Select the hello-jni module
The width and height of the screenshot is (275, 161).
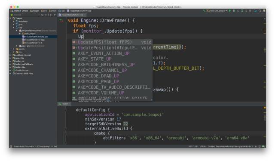click(18, 61)
